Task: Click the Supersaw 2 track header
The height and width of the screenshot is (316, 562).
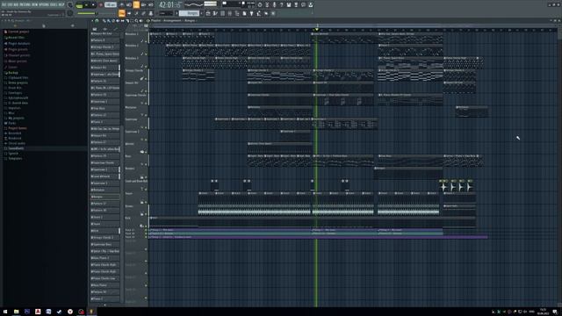Action: (x=136, y=135)
